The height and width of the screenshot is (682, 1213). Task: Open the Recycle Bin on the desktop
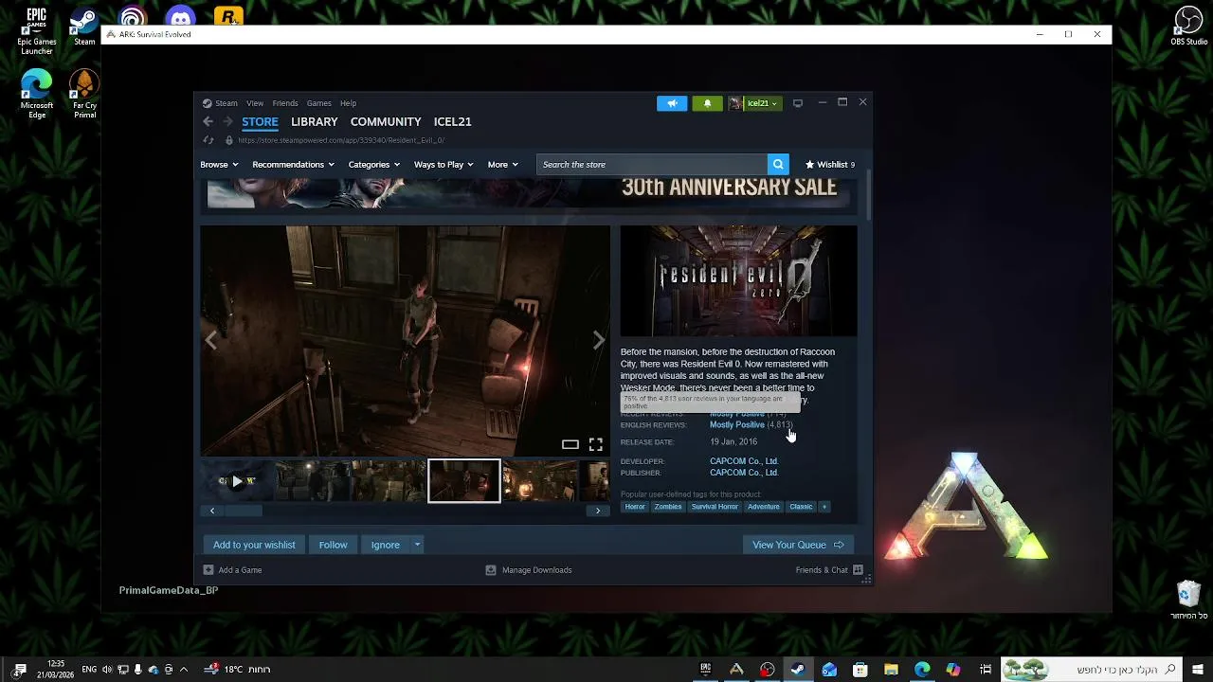[1188, 601]
